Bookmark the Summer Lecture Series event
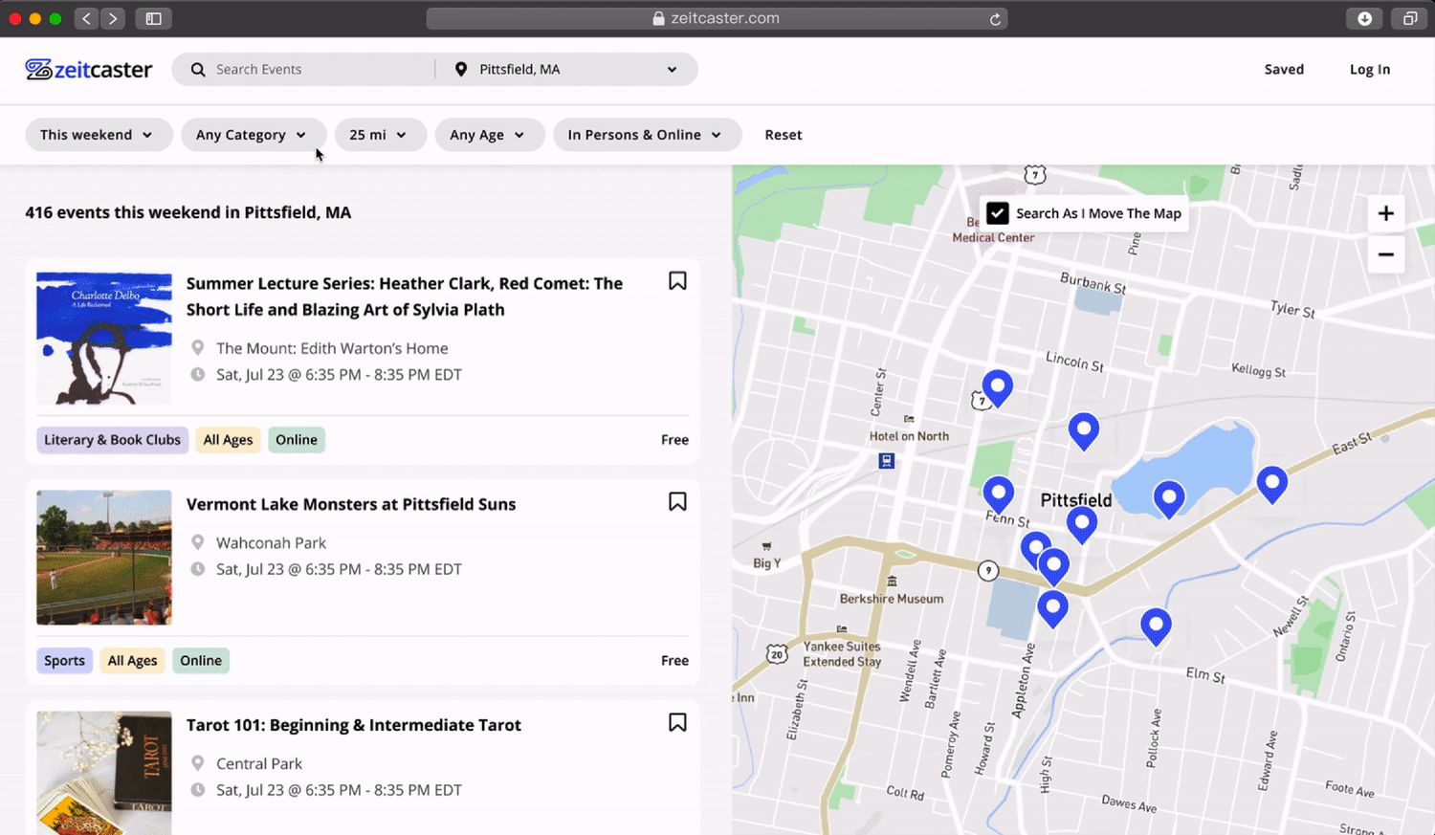This screenshot has height=835, width=1435. (677, 281)
